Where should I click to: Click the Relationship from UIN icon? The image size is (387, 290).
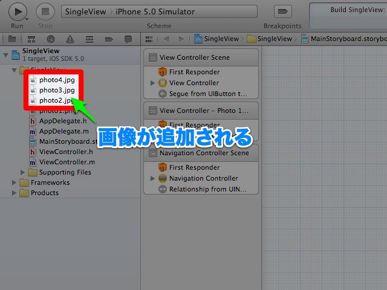(x=162, y=189)
